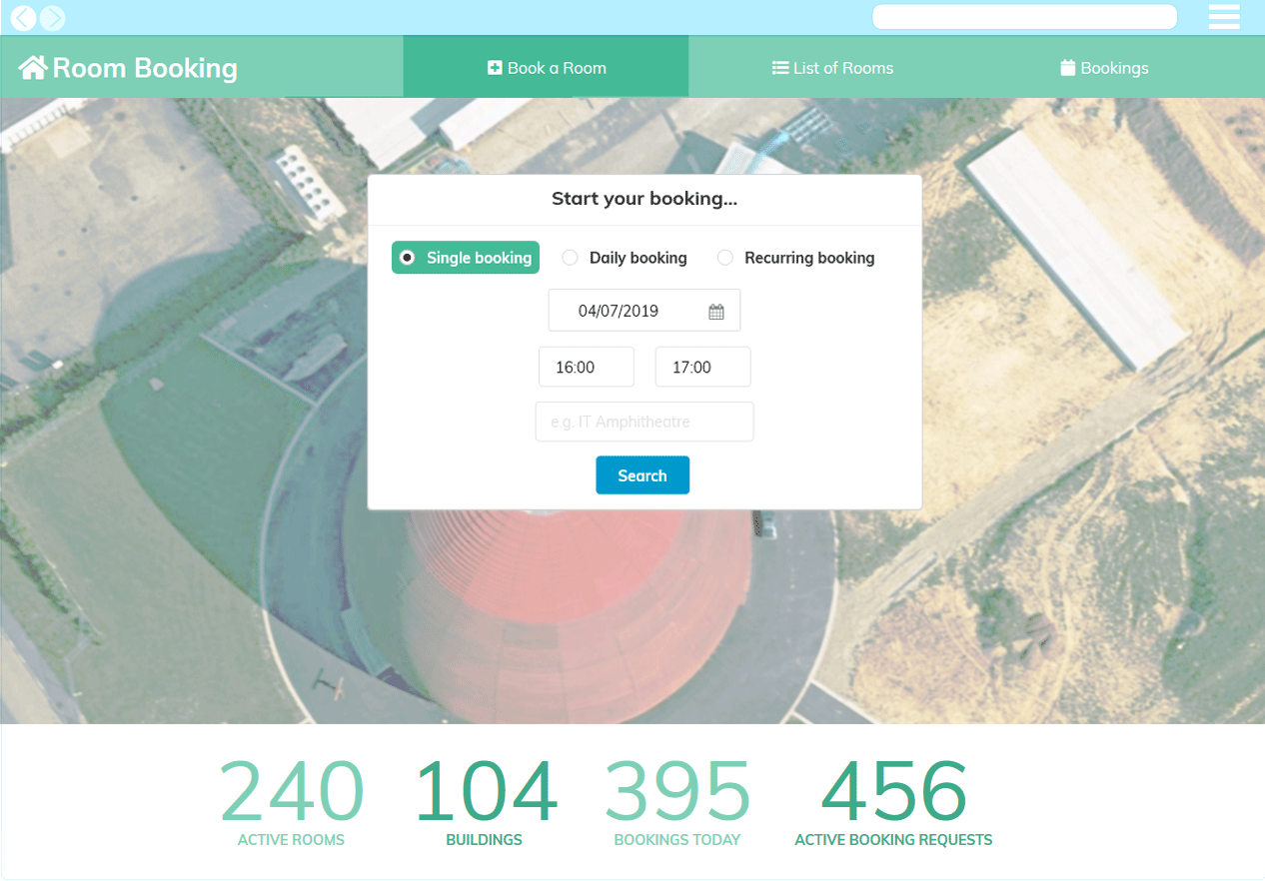1265x881 pixels.
Task: Open the hamburger menu icon
Action: click(x=1223, y=17)
